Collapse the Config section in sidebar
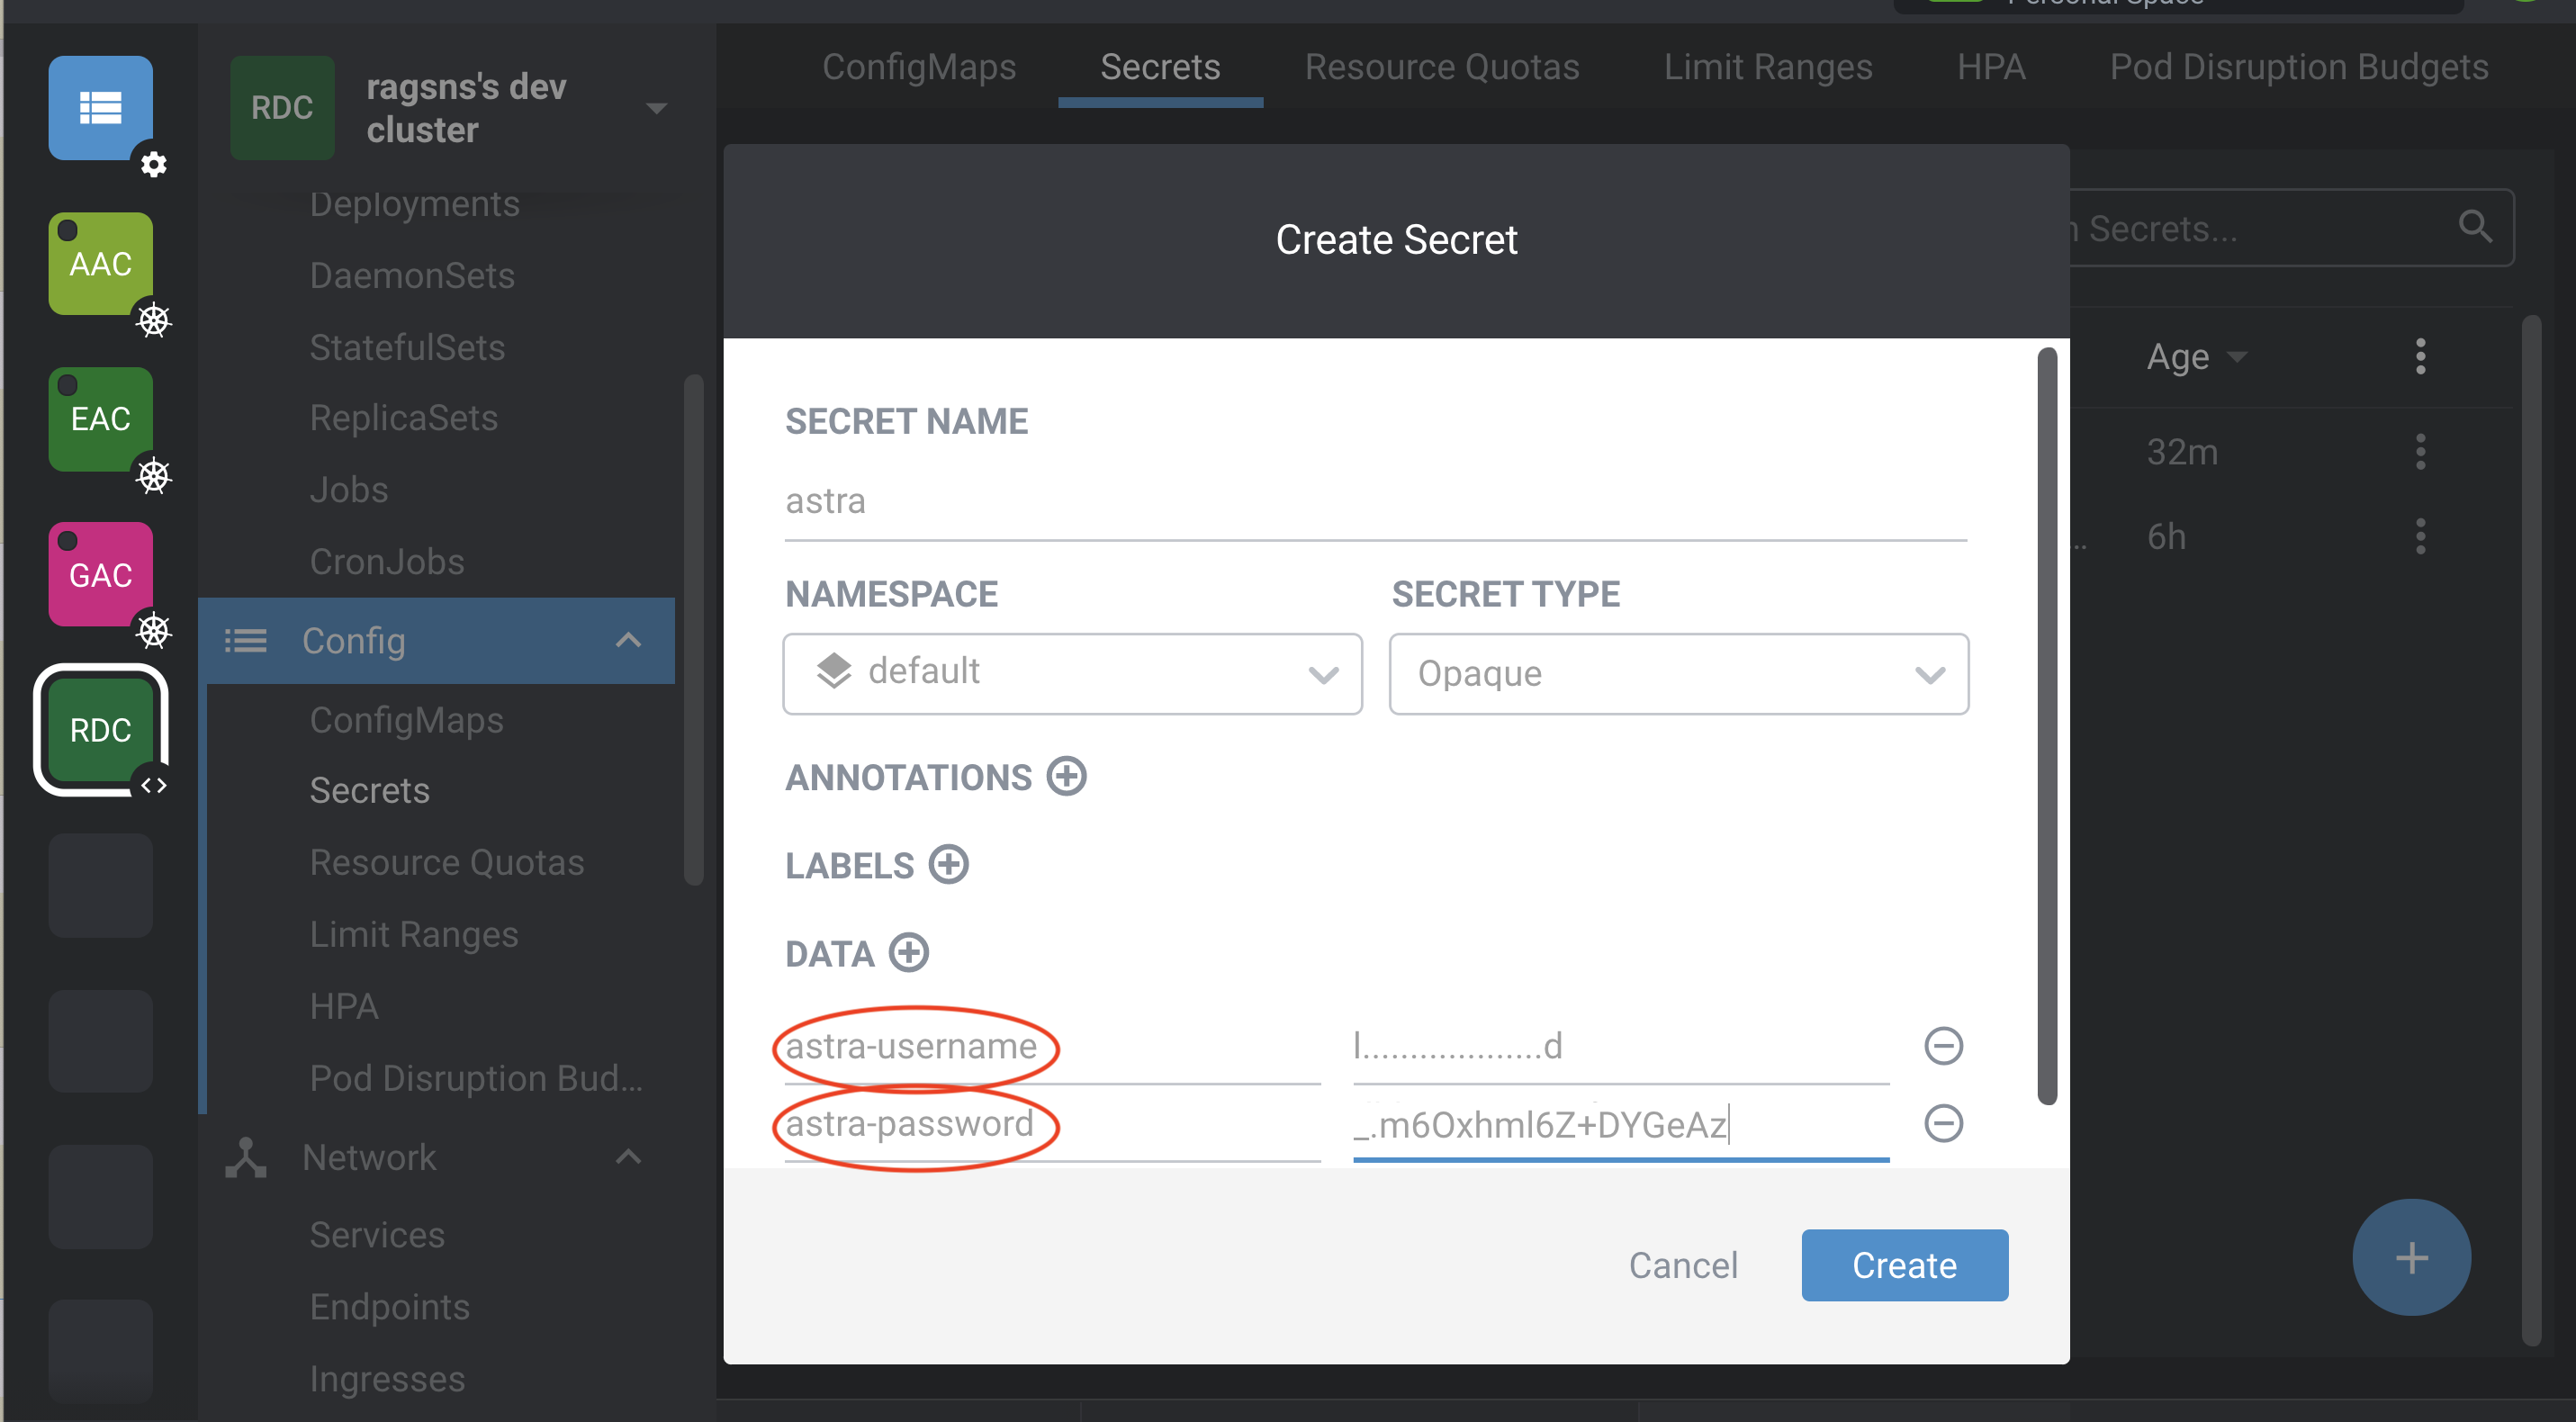 [628, 640]
